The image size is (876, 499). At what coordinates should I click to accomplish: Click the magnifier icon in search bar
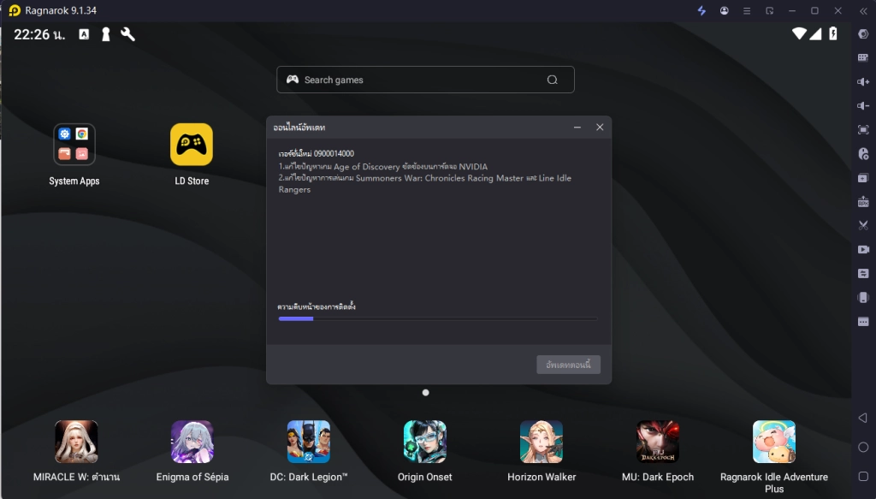pos(552,80)
